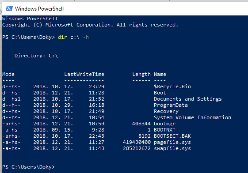Click the copyright notice line
Screen dimensions: 248x173
pyautogui.click(x=90, y=25)
